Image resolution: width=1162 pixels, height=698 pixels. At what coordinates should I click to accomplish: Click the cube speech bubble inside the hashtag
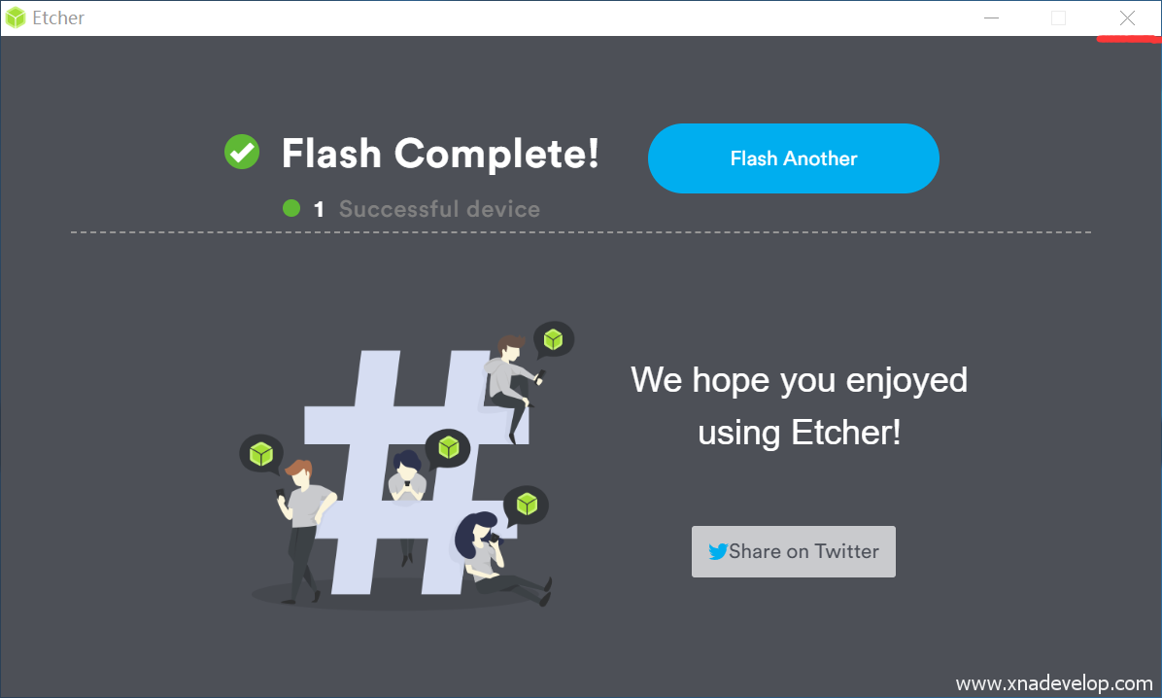point(448,447)
